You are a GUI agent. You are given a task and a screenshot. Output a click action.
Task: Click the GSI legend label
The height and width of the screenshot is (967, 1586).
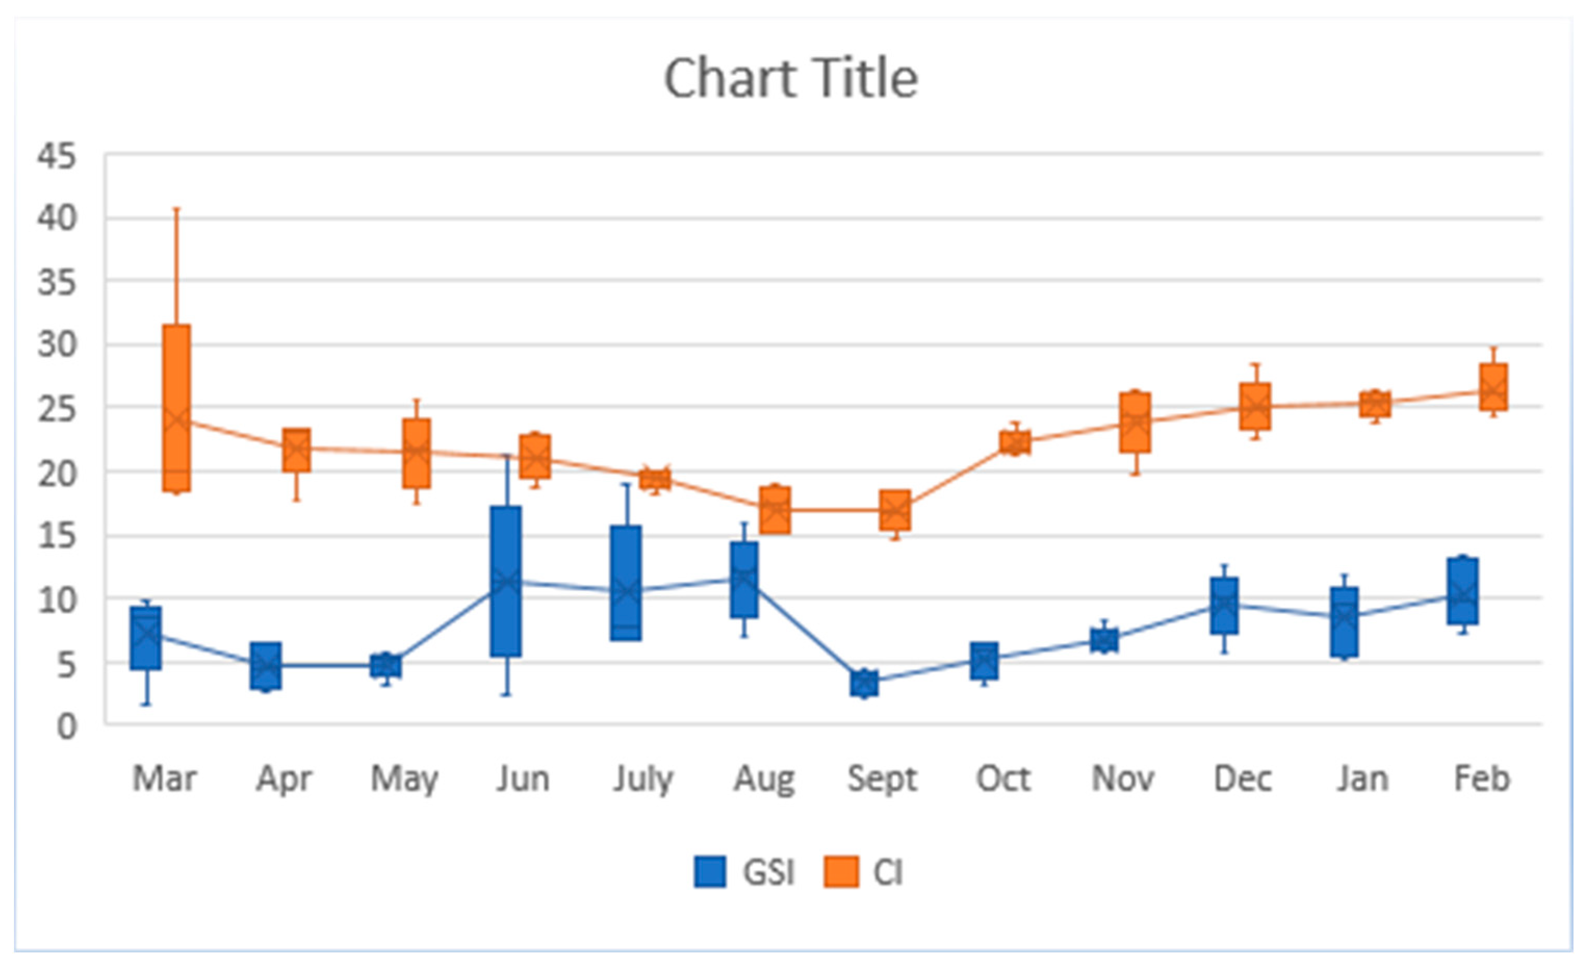point(769,872)
